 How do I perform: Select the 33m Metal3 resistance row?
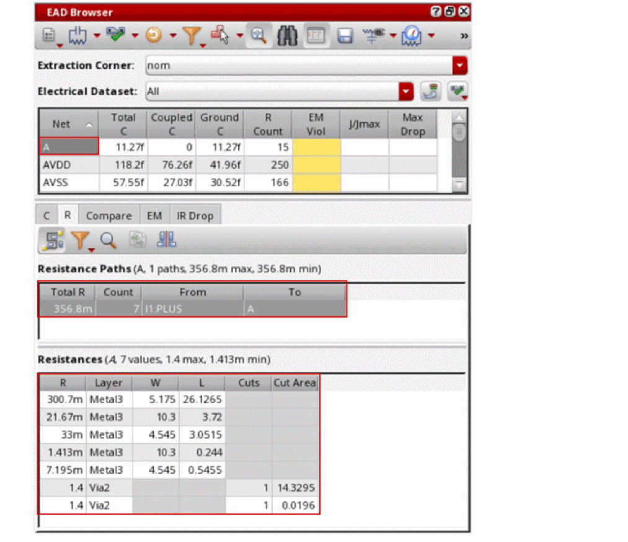pyautogui.click(x=179, y=435)
